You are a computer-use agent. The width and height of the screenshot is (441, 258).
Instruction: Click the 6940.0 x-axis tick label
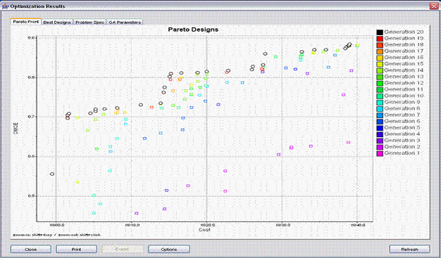point(357,225)
